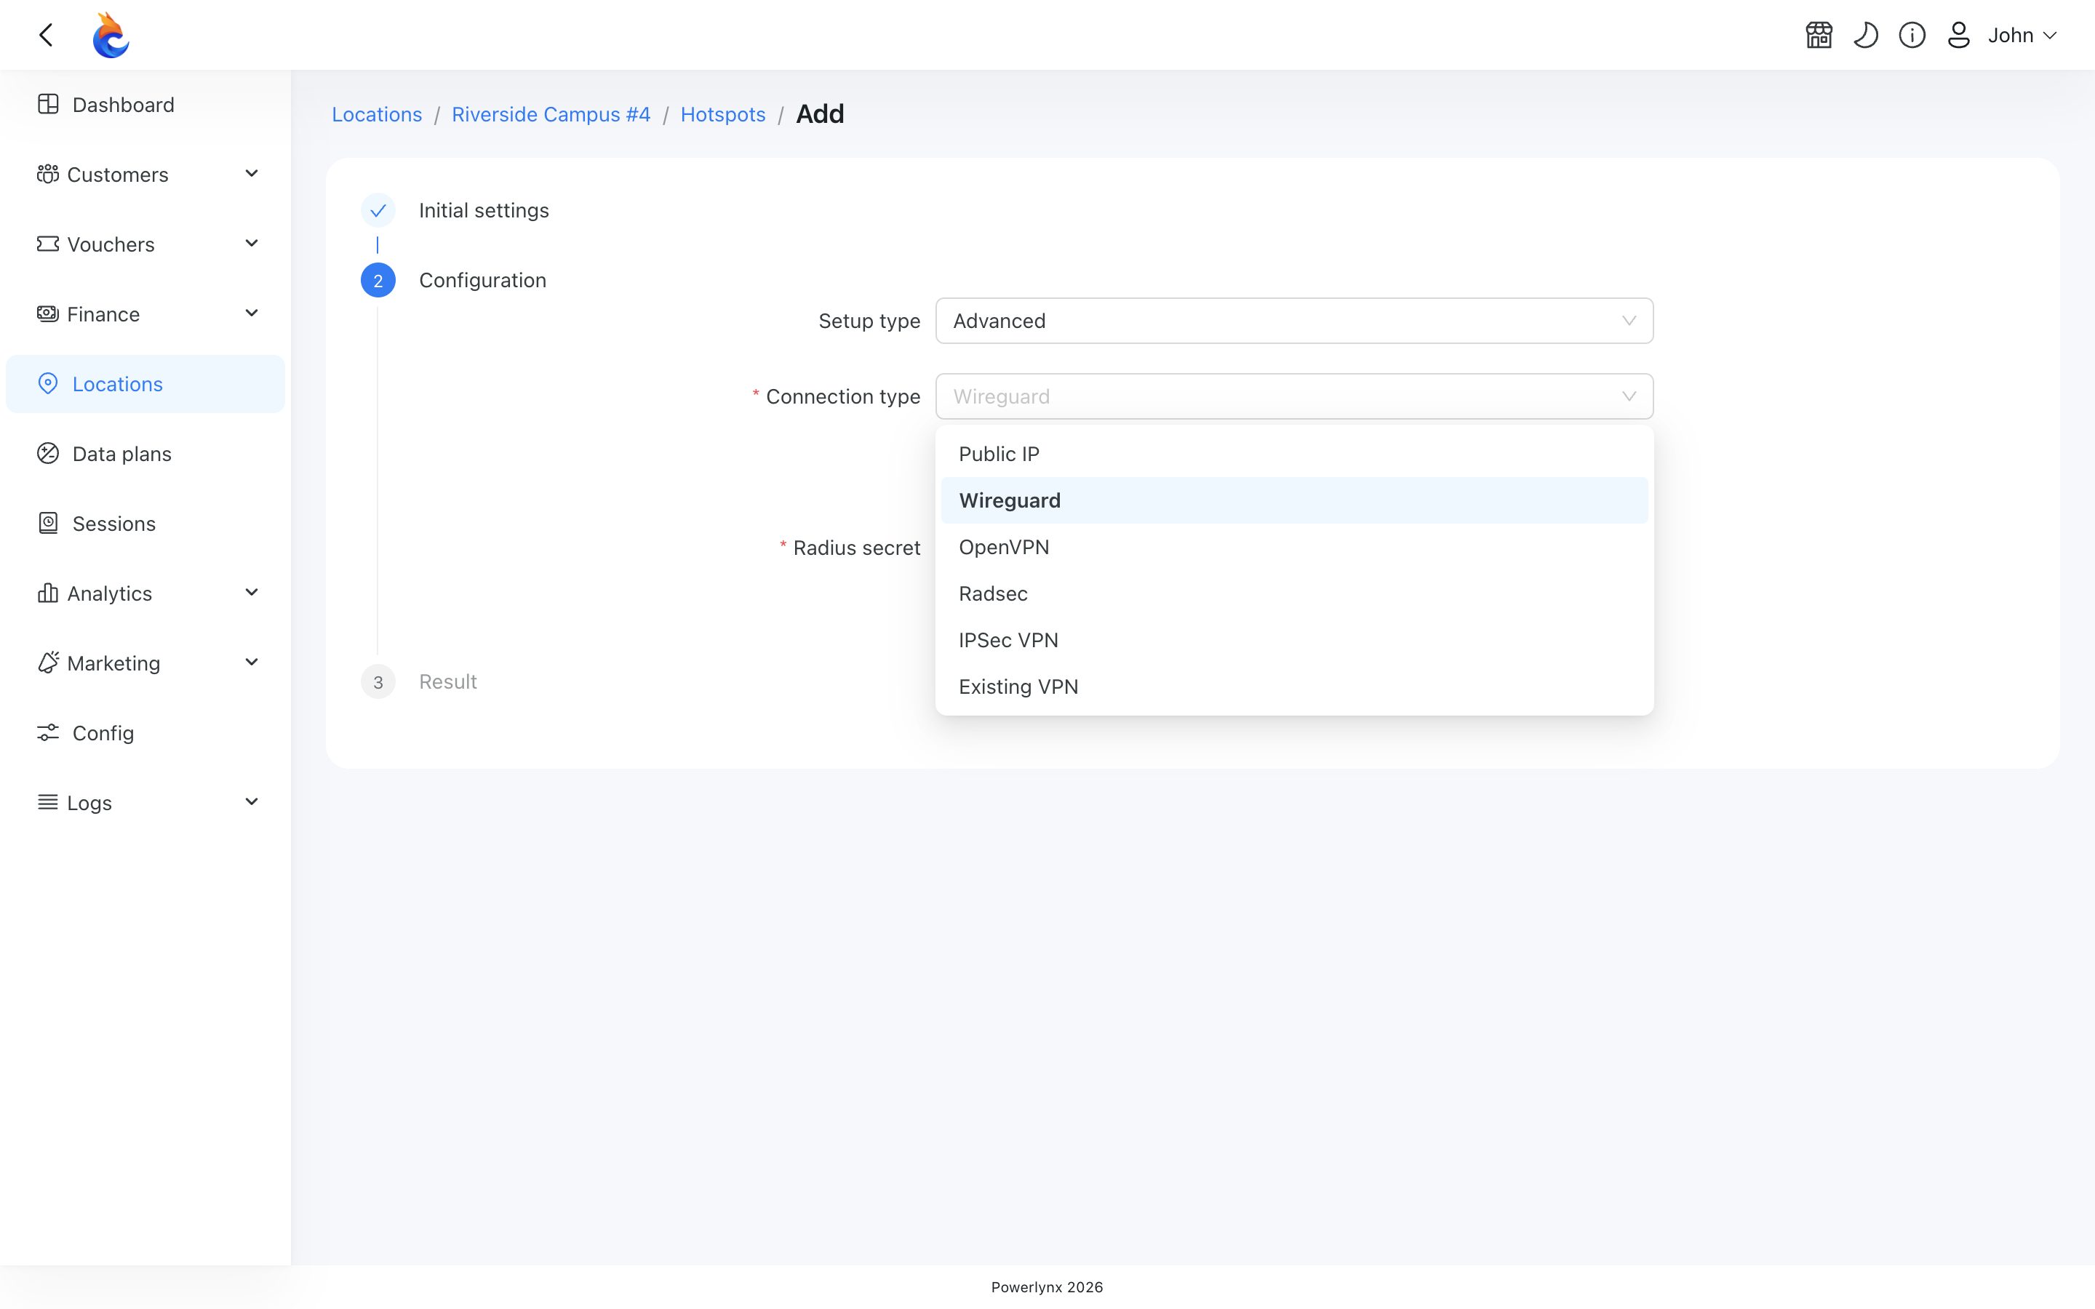Expand the Finance menu chevron
This screenshot has height=1309, width=2095.
252,313
